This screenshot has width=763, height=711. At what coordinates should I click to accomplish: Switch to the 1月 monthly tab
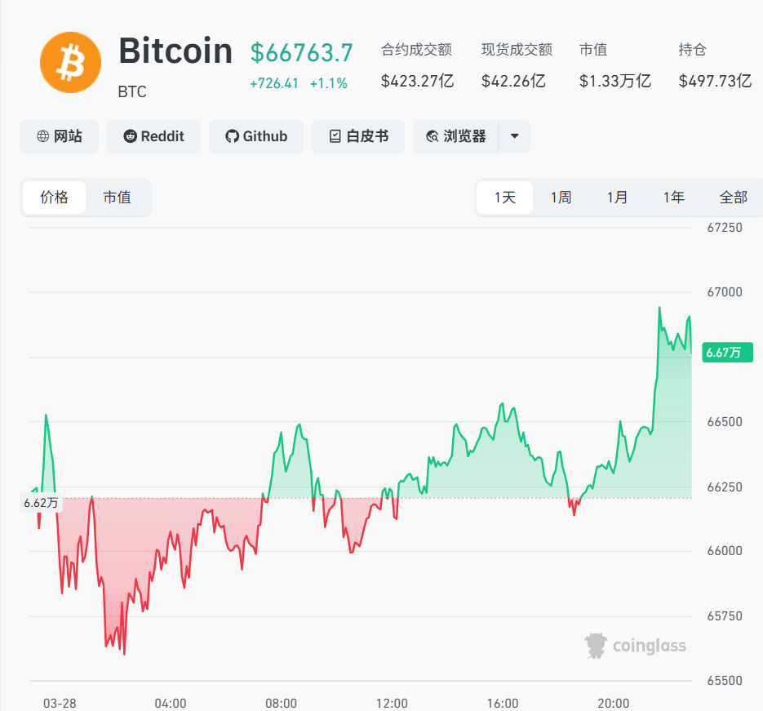pyautogui.click(x=617, y=198)
